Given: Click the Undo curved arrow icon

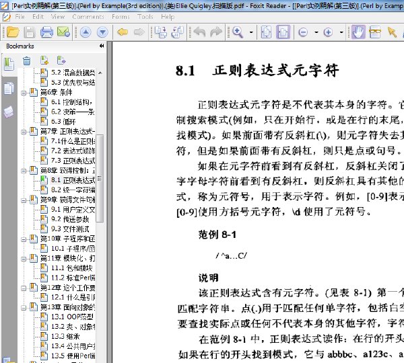Looking at the screenshot, I should (x=199, y=32).
